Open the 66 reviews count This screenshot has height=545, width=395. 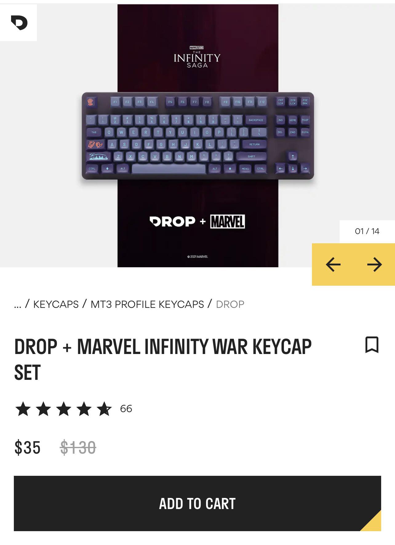pos(126,409)
